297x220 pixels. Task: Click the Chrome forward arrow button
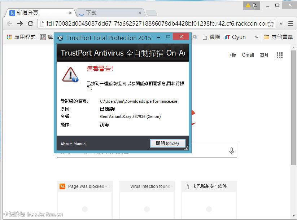(20, 23)
